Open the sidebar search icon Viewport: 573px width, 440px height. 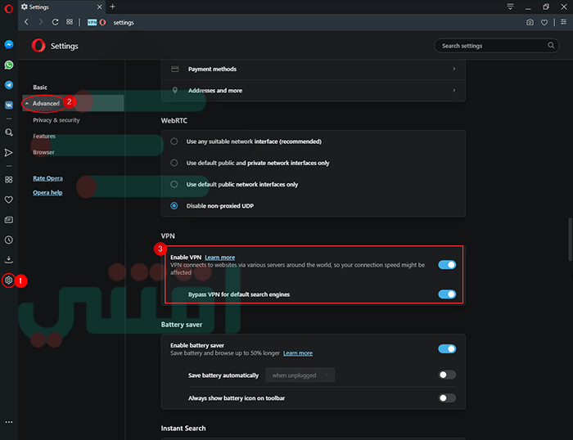pyautogui.click(x=9, y=132)
